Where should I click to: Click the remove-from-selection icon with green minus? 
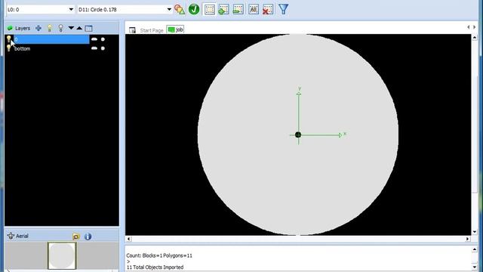238,9
